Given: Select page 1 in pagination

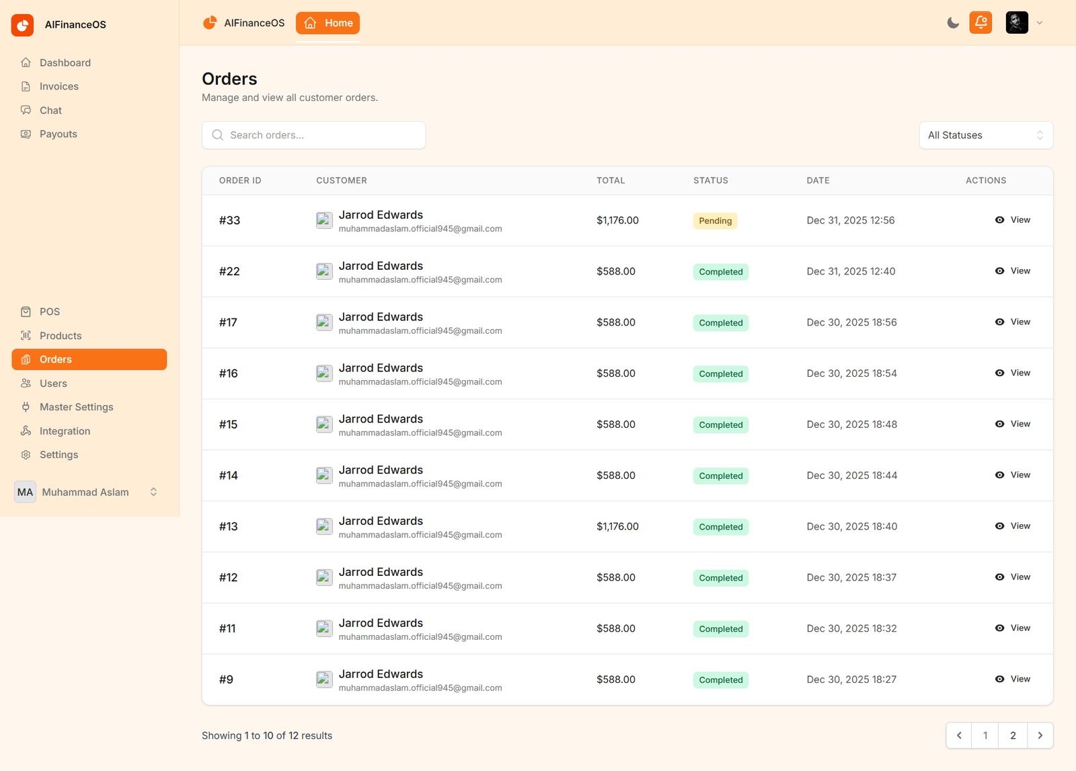Looking at the screenshot, I should tap(985, 735).
